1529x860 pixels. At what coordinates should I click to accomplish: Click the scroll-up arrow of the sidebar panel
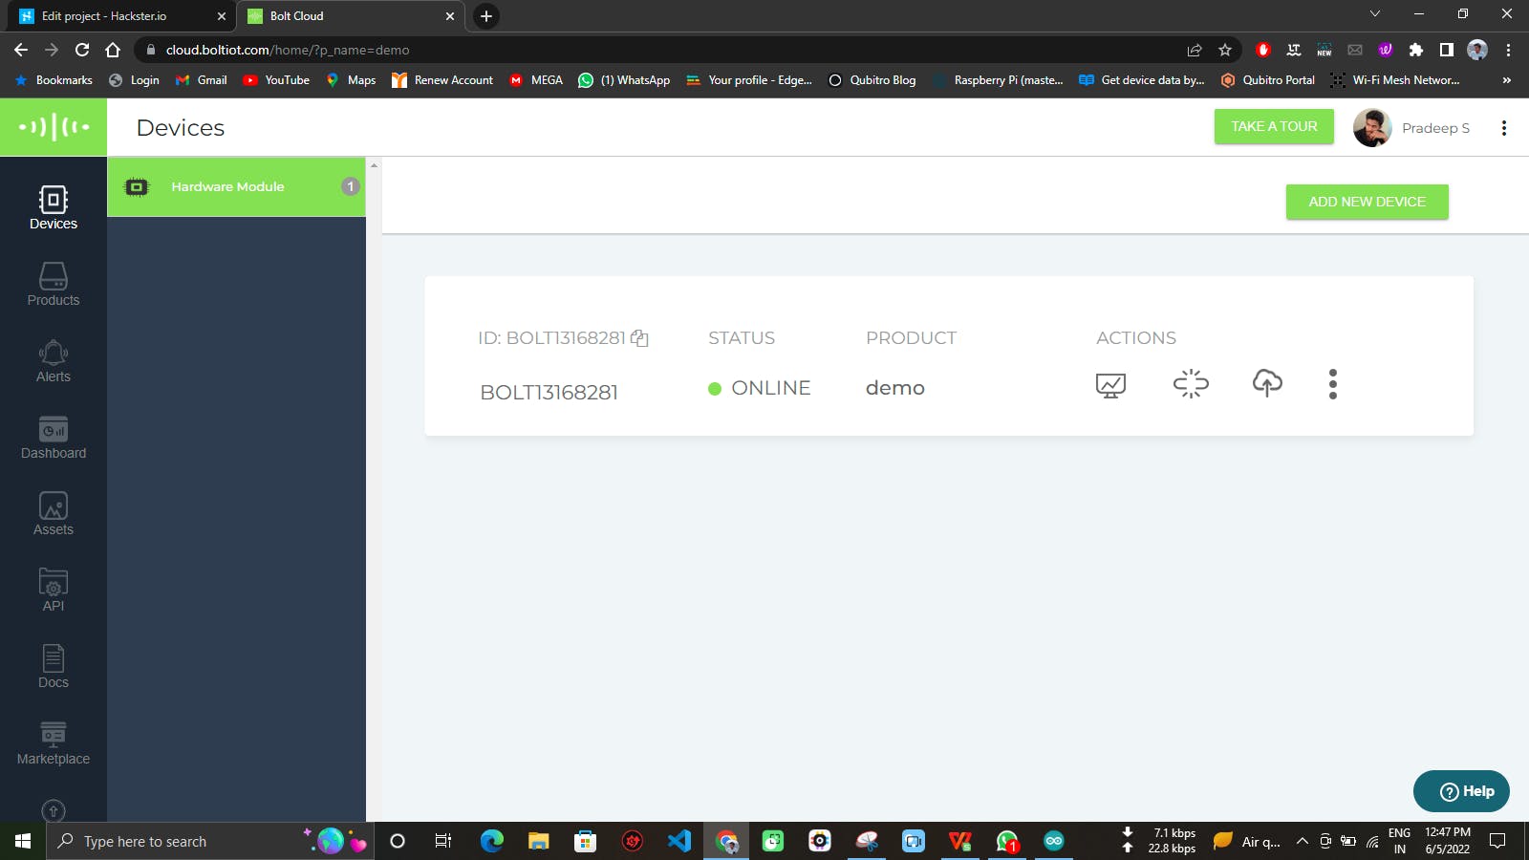pos(374,165)
